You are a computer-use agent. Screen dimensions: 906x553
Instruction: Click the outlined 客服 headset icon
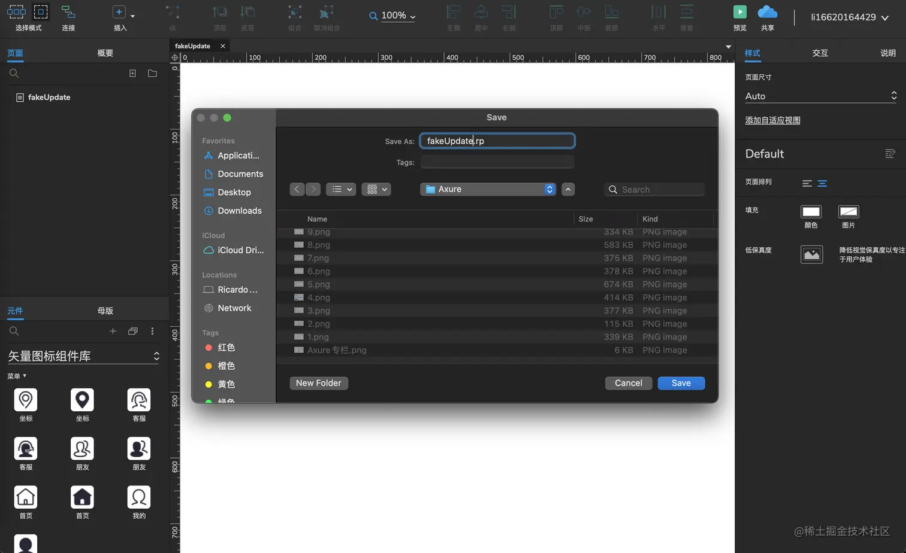click(139, 400)
